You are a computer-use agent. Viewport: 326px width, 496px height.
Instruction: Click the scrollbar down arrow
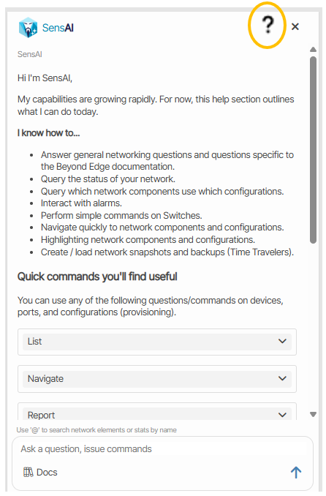(x=313, y=414)
